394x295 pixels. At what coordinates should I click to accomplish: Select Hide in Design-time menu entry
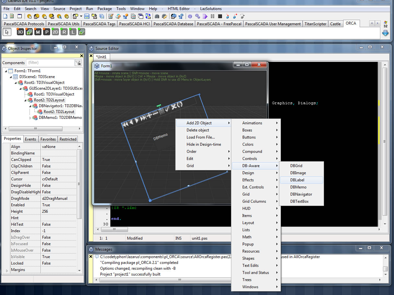click(x=203, y=144)
